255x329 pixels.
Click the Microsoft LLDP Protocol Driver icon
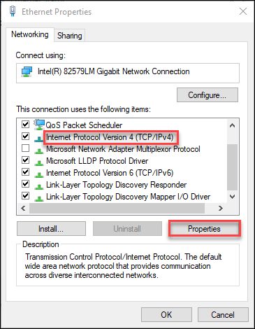pos(39,163)
